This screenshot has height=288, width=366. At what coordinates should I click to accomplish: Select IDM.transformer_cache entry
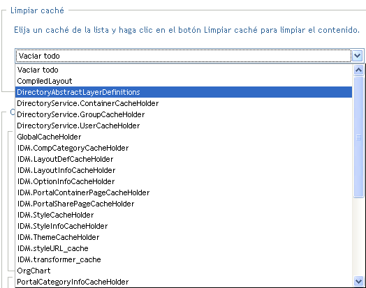[x=184, y=260]
